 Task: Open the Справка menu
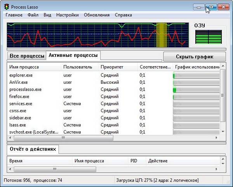[123, 15]
